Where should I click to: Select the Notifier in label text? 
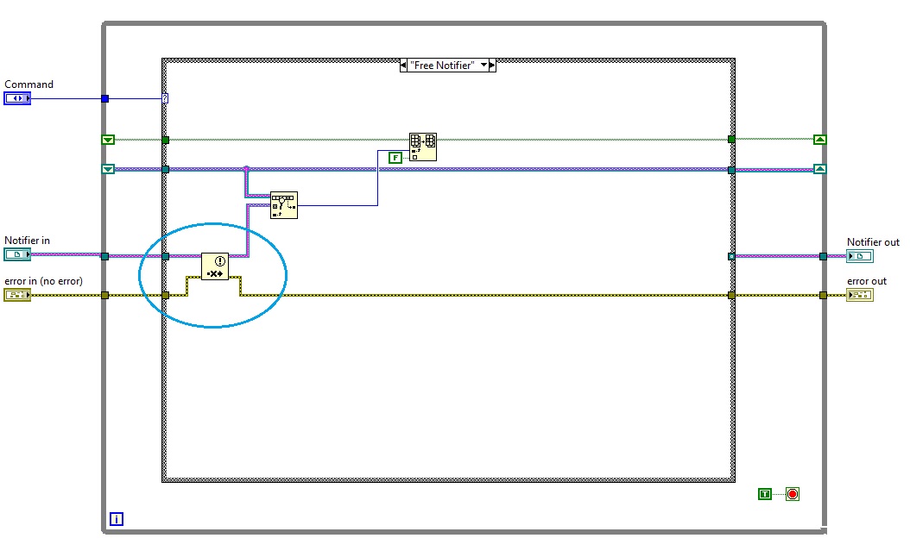pyautogui.click(x=27, y=241)
